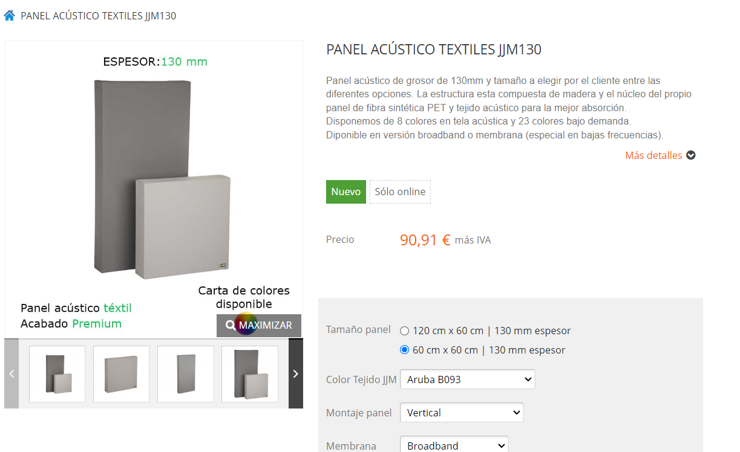This screenshot has height=452, width=740.
Task: Click PANEL ACÚSTICO TEXTILES JJM130 breadcrumb
Action: pos(99,16)
